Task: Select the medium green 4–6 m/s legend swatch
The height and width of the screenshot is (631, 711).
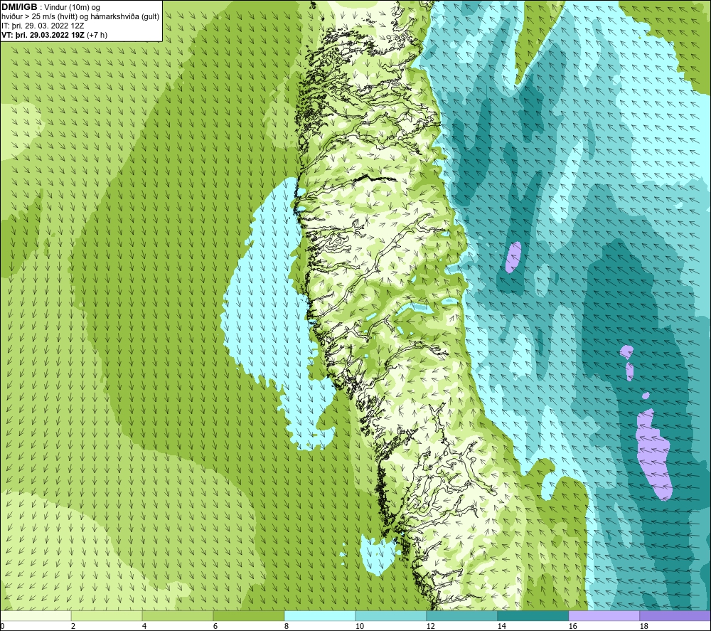Action: tap(178, 615)
